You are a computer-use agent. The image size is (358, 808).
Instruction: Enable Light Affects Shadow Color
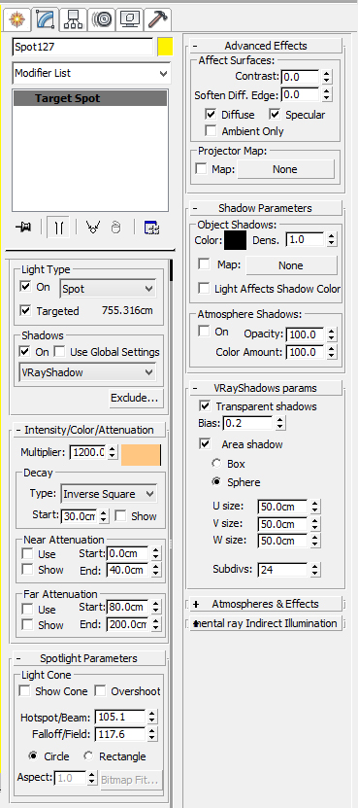(205, 288)
